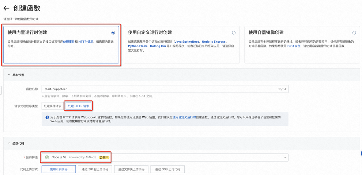The image size is (362, 175).
Task: Select the custom runtime radio button
Action: point(234,33)
